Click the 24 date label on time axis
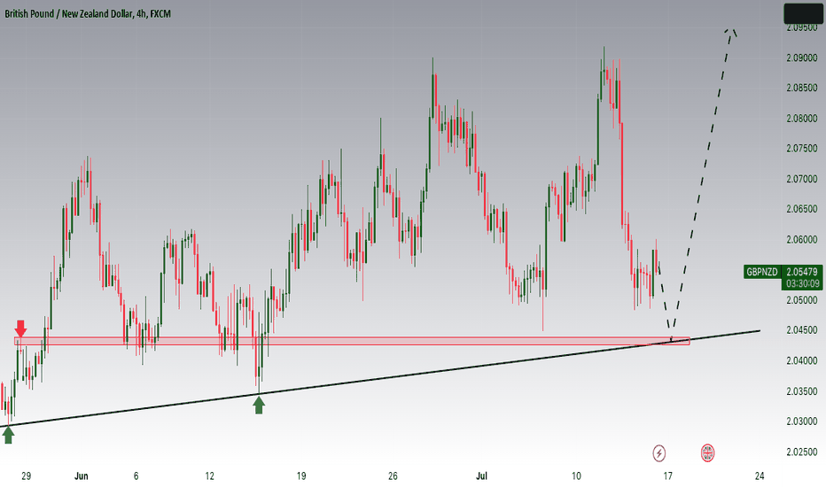This screenshot has width=826, height=487. [760, 476]
